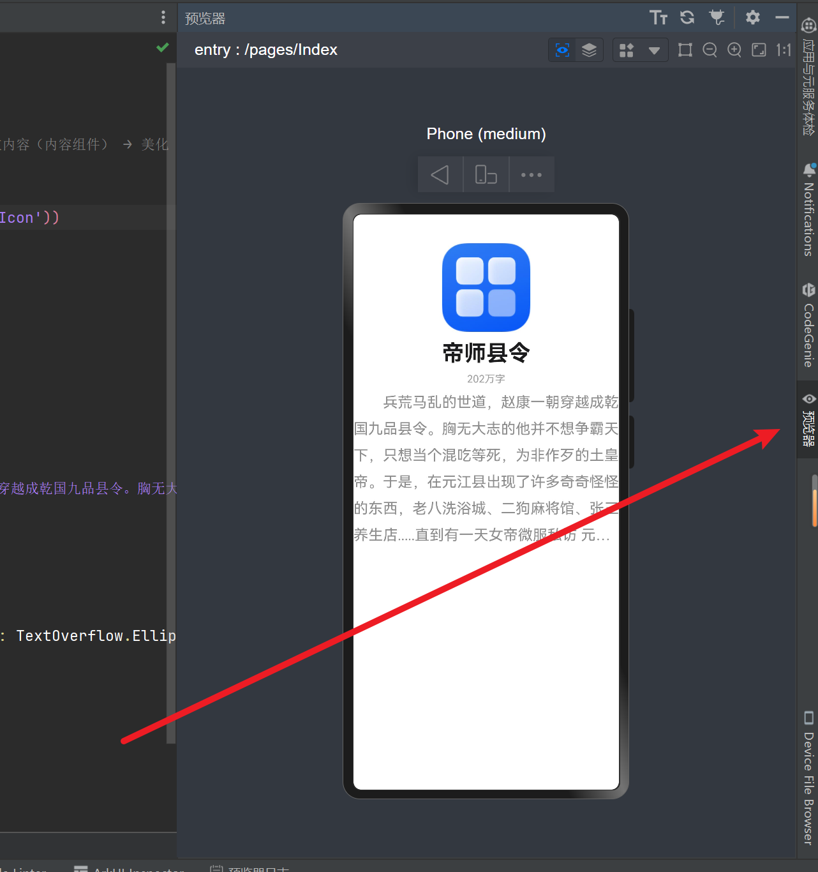Expand the dropdown arrow beside component grid

point(654,50)
